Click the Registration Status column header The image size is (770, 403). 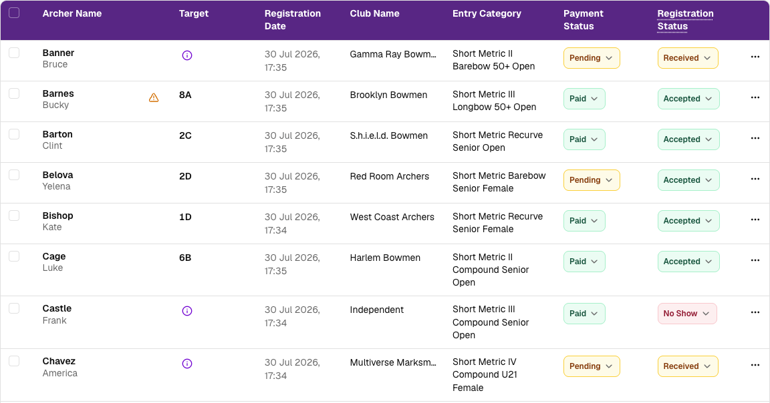[686, 19]
